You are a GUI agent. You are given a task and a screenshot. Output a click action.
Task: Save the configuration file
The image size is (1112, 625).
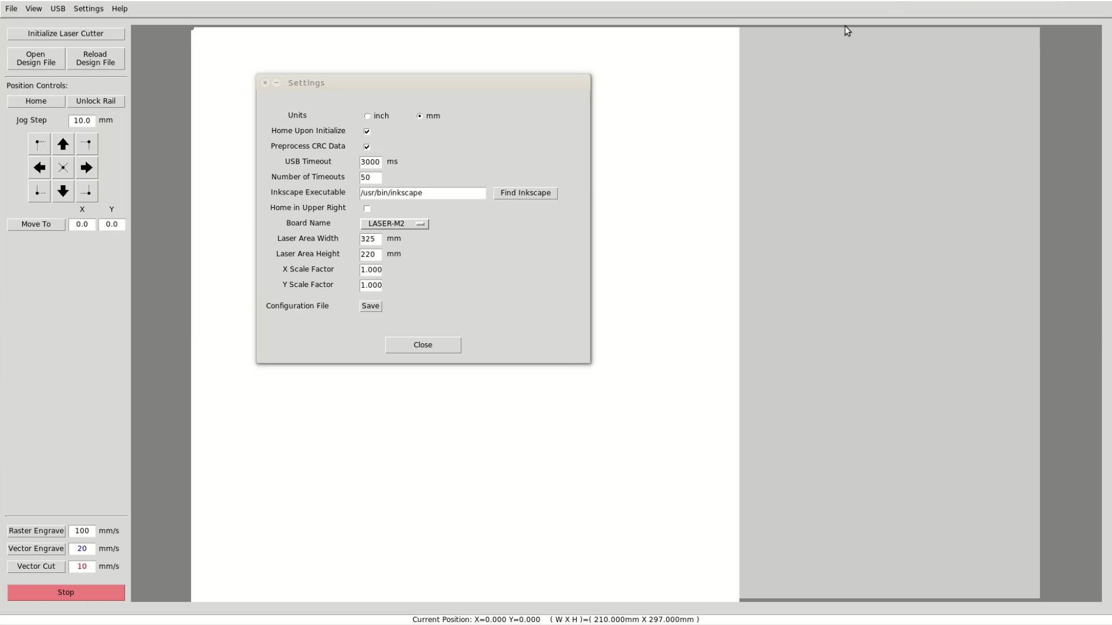(x=371, y=306)
